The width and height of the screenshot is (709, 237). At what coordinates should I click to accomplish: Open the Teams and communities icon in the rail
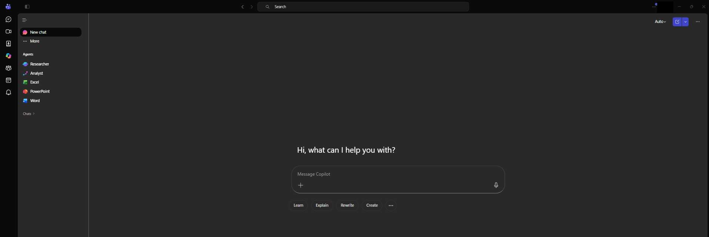point(9,68)
